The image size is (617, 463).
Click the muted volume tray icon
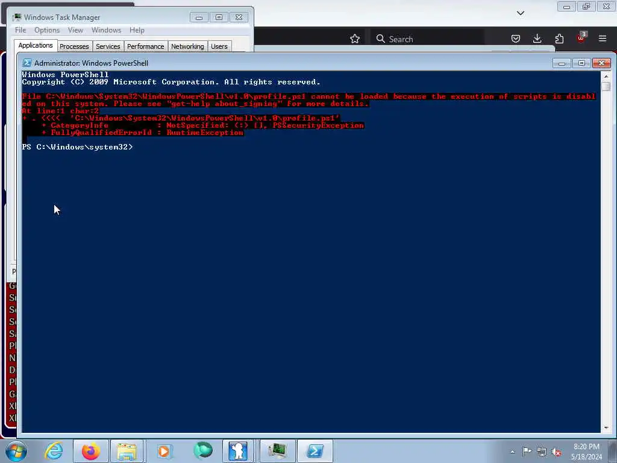(x=556, y=452)
